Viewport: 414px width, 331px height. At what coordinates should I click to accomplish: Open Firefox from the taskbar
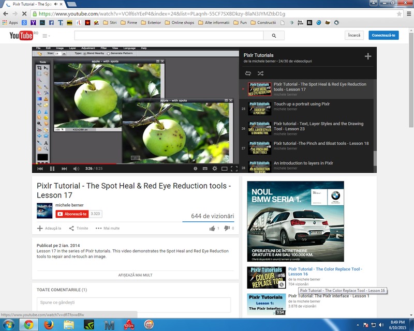click(x=49, y=325)
